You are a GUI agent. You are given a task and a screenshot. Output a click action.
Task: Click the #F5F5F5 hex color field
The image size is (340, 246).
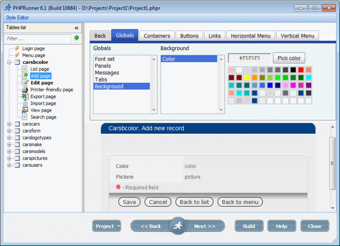coord(250,58)
